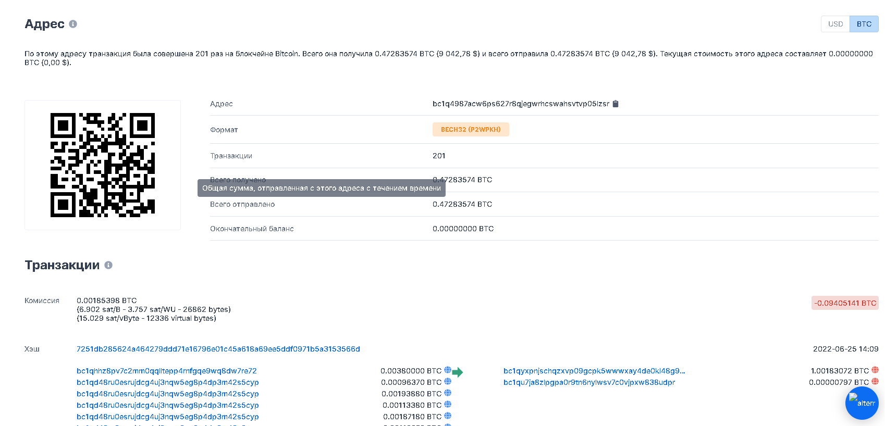Click the Комиссия label

pos(42,300)
